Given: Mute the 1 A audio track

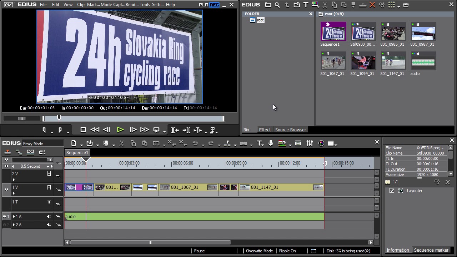Looking at the screenshot, I should click(x=49, y=217).
